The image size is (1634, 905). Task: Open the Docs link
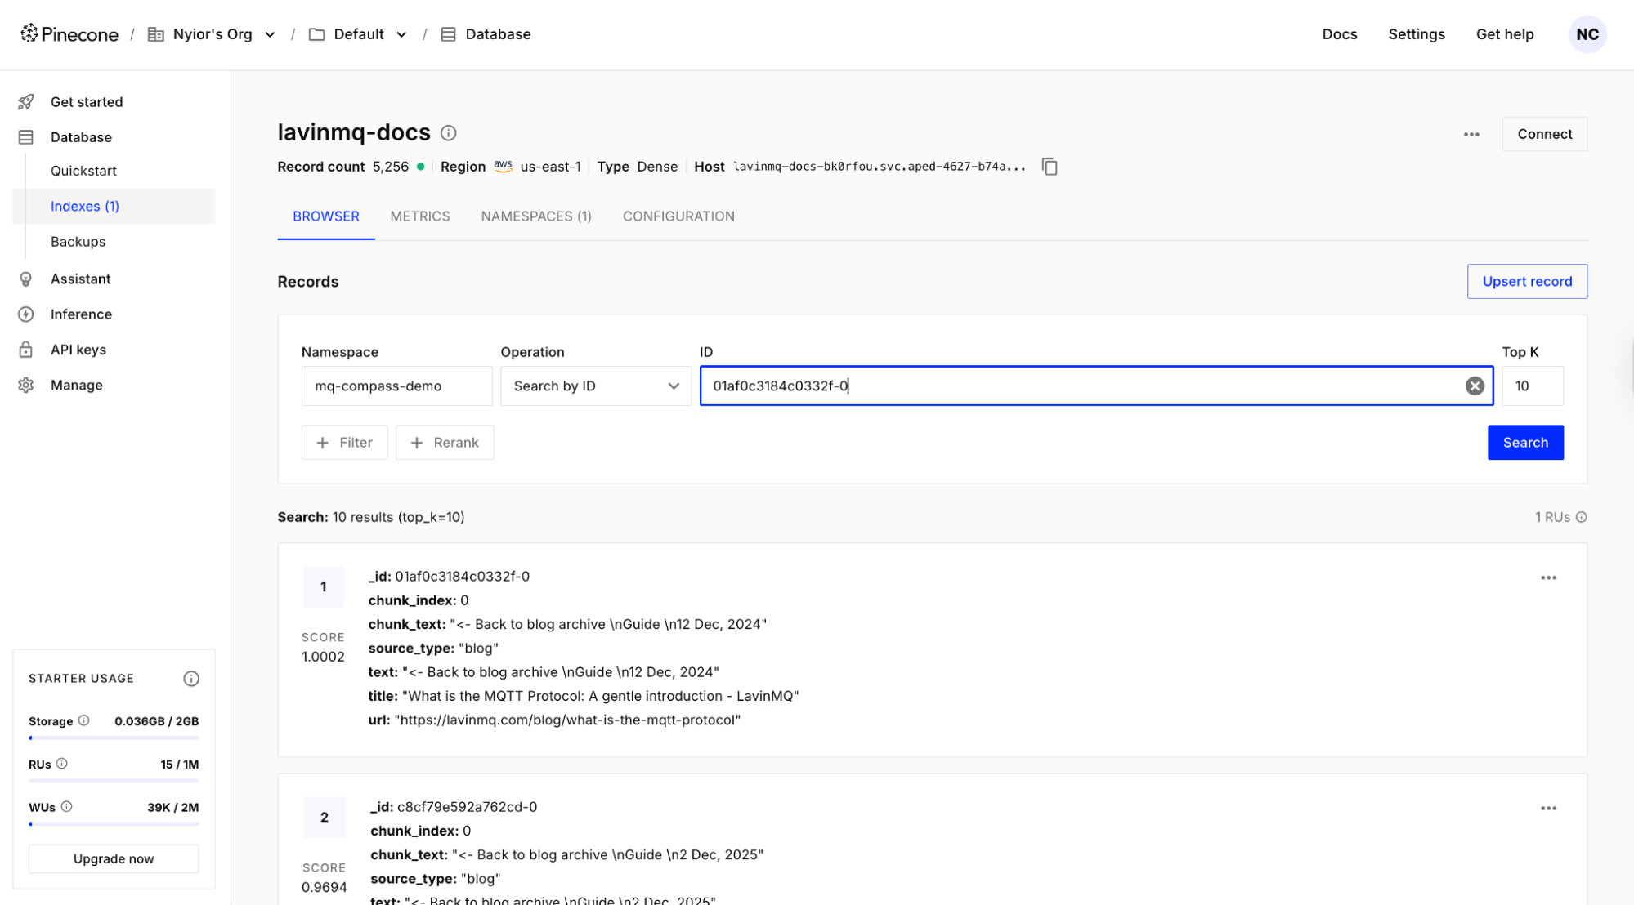point(1340,34)
